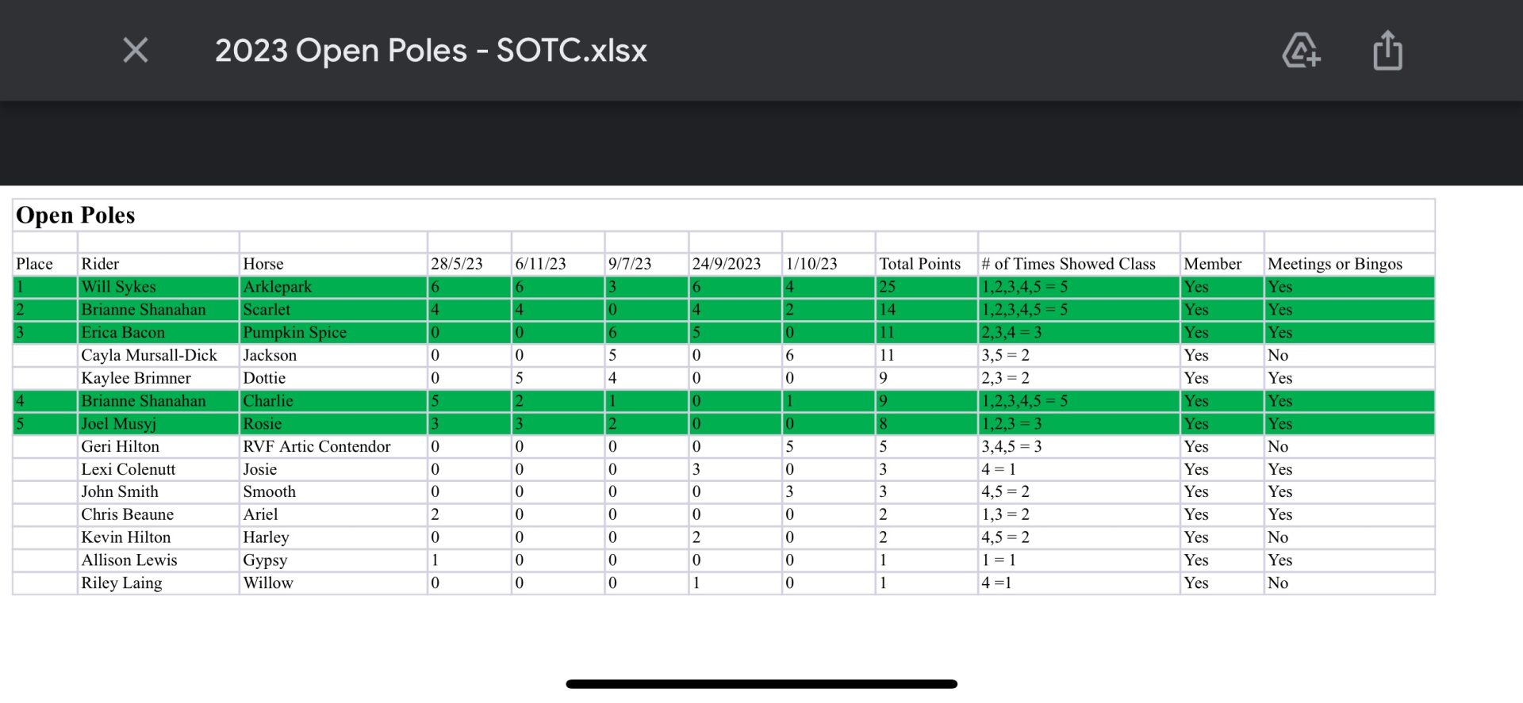
Task: Click the Cayla Mursall-Dick rider cell
Action: [x=159, y=355]
